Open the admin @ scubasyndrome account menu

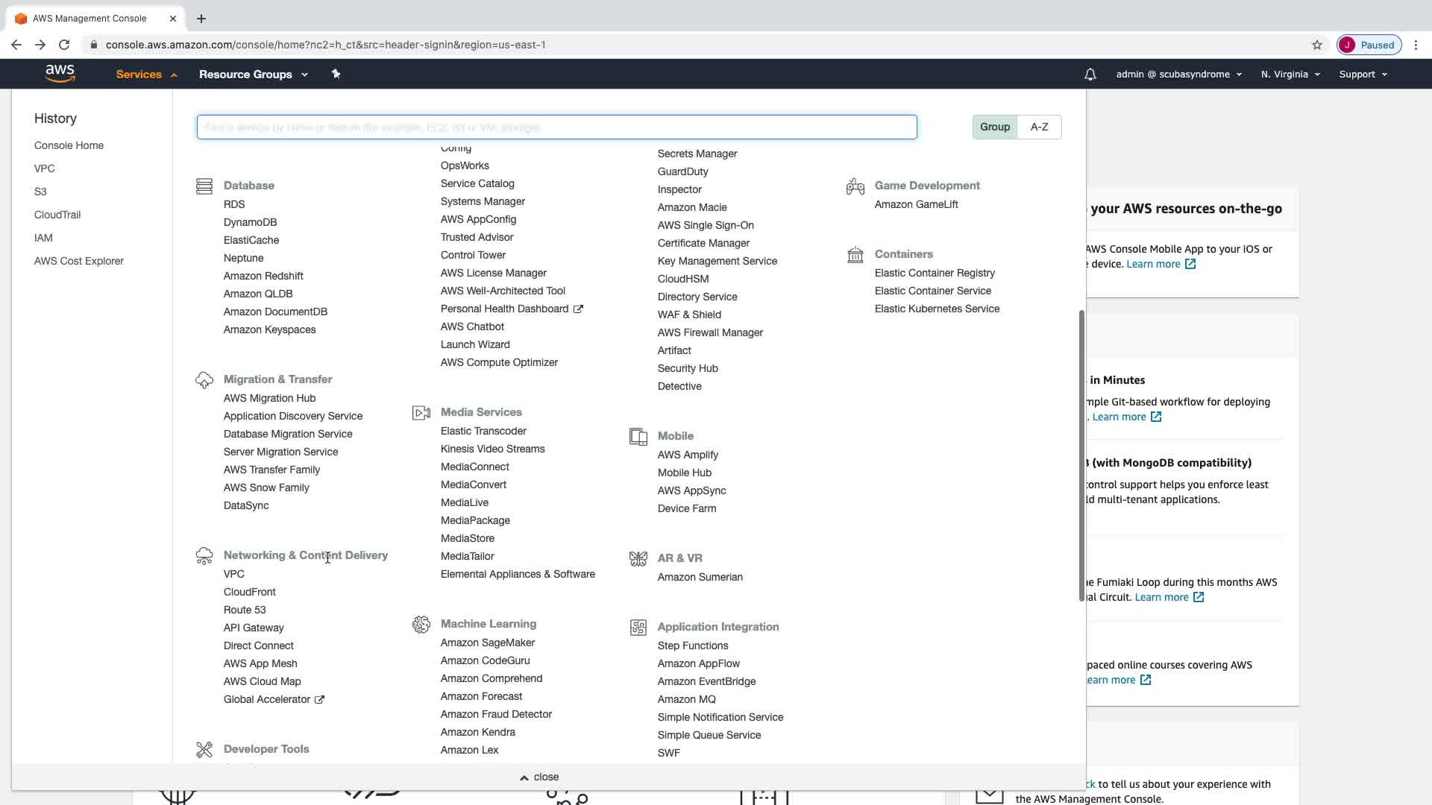(x=1178, y=75)
